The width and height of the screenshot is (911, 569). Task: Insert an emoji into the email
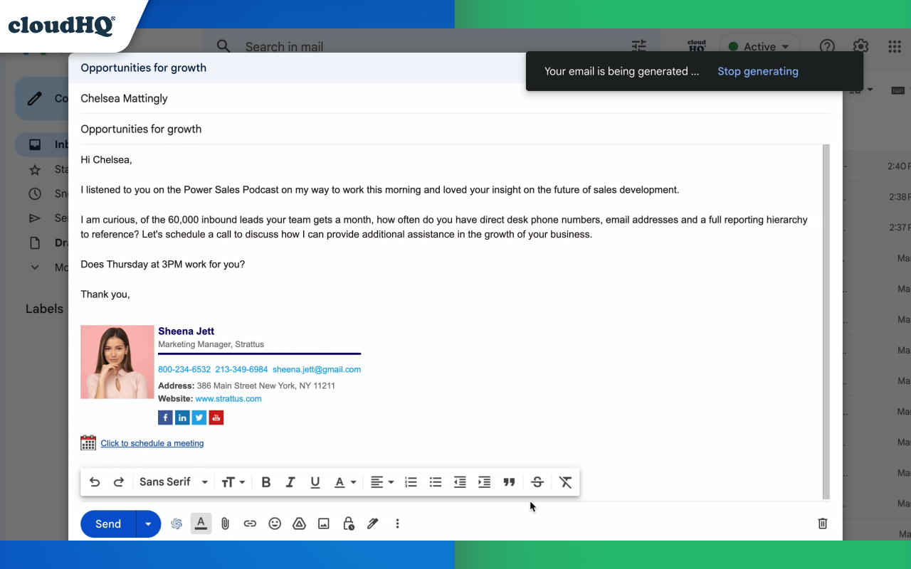click(275, 523)
